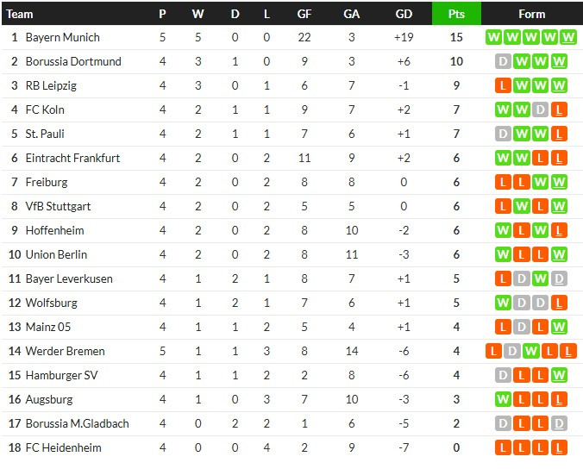Open the Eintracht Frankfurt team link

[x=72, y=158]
